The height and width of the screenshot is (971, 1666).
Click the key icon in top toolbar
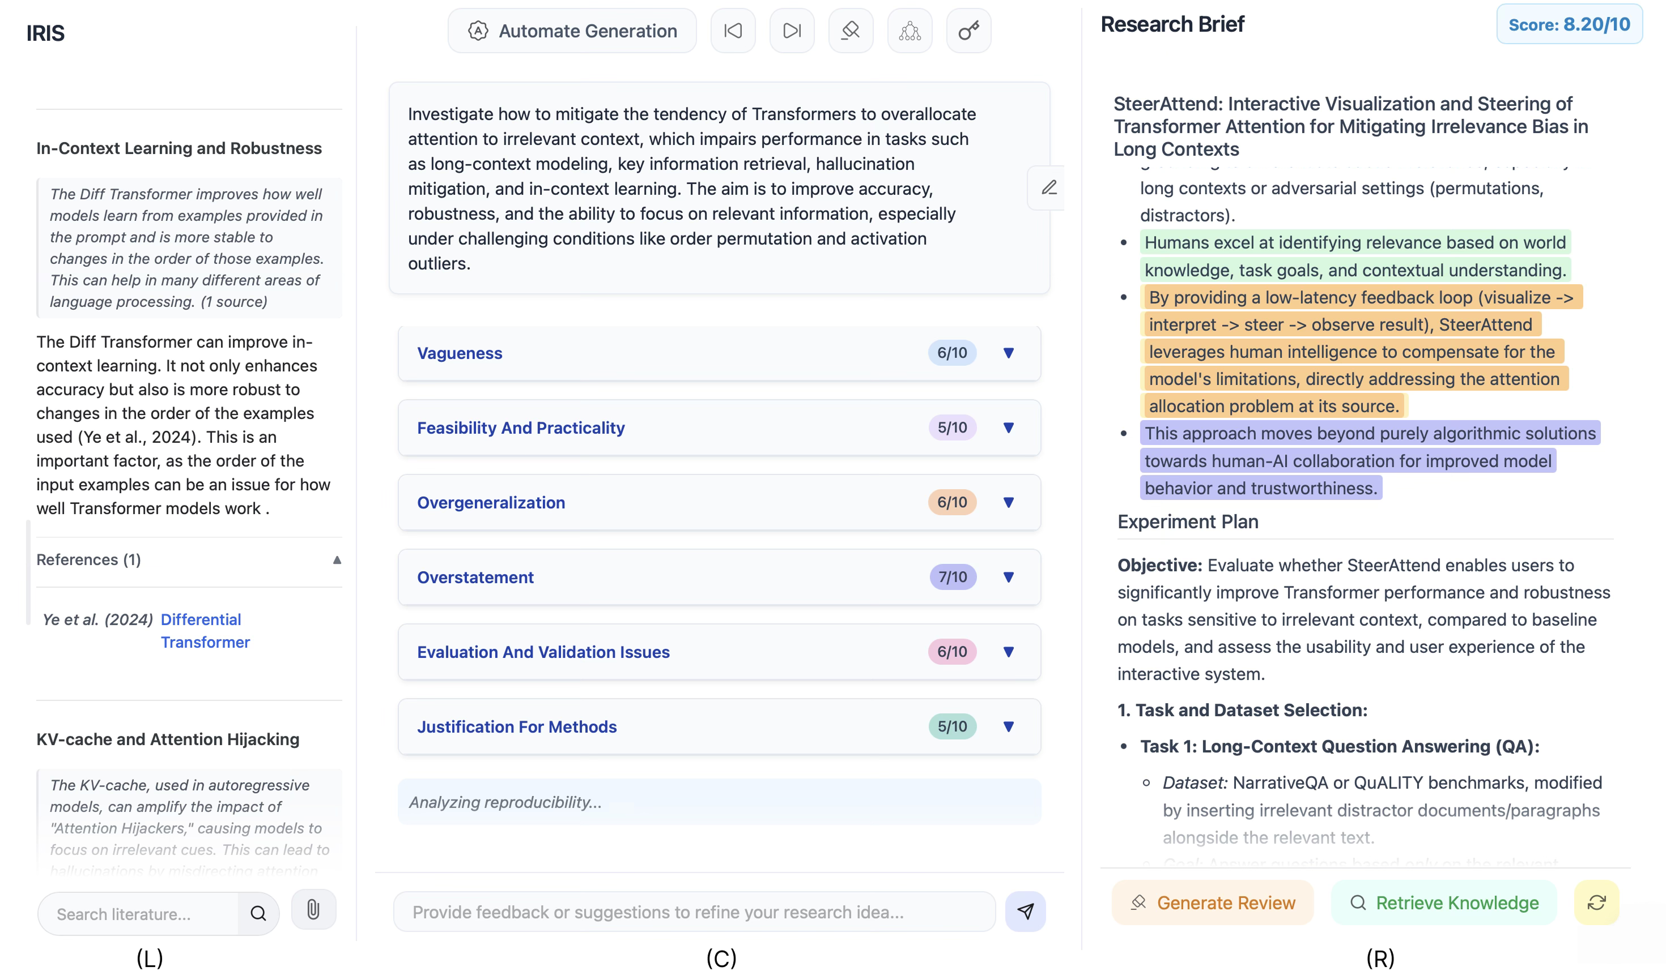968,31
